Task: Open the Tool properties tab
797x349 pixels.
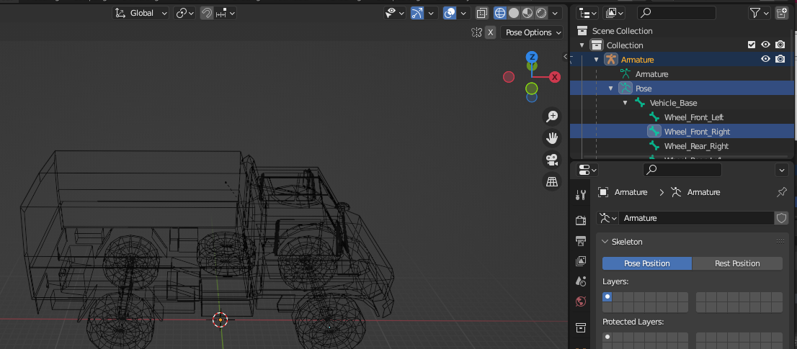Action: click(581, 194)
